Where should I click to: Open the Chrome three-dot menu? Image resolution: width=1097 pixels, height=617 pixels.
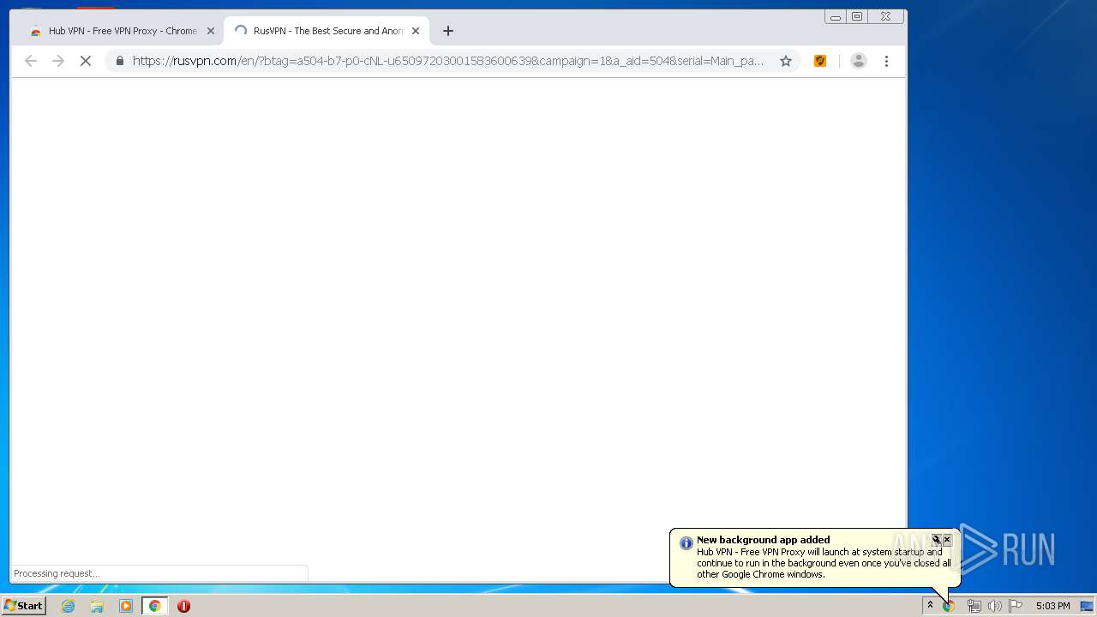click(886, 61)
